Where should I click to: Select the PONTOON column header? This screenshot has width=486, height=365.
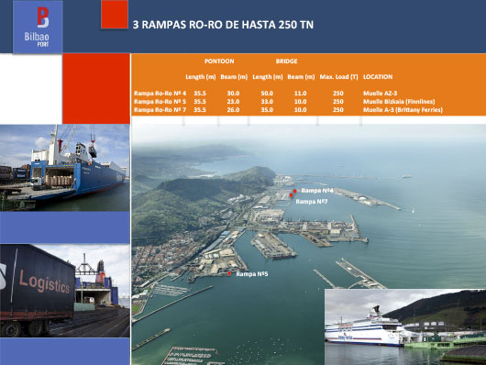(219, 61)
